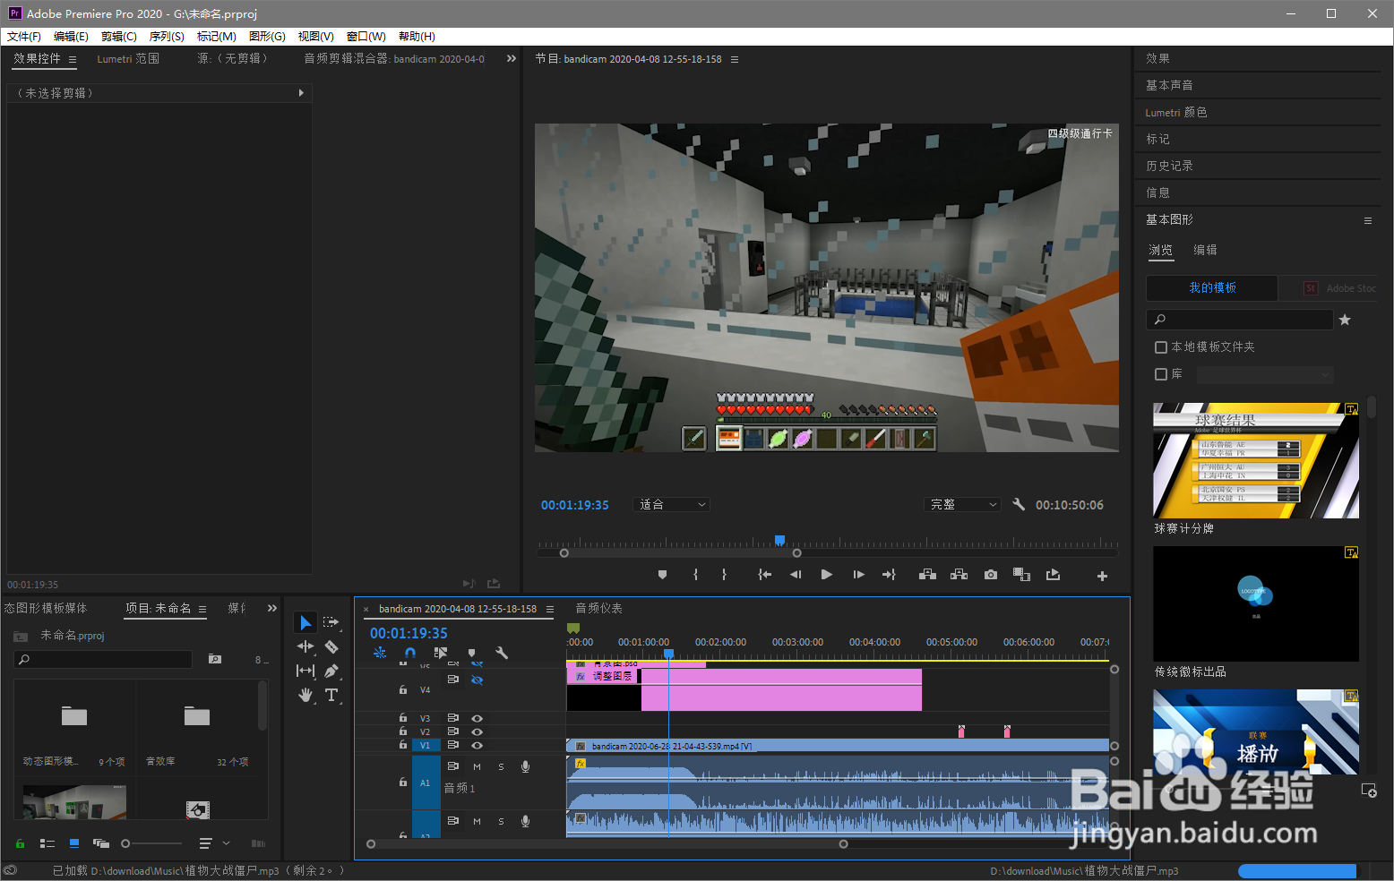Mark Out point in Program monitor
The height and width of the screenshot is (881, 1394).
point(724,575)
